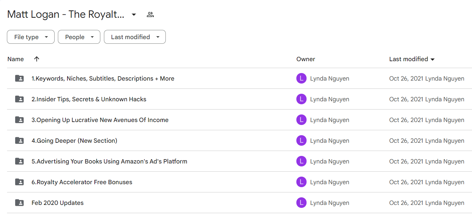Click owner avatar in 5.Advertising Your Books row
472x223 pixels.
click(x=301, y=161)
